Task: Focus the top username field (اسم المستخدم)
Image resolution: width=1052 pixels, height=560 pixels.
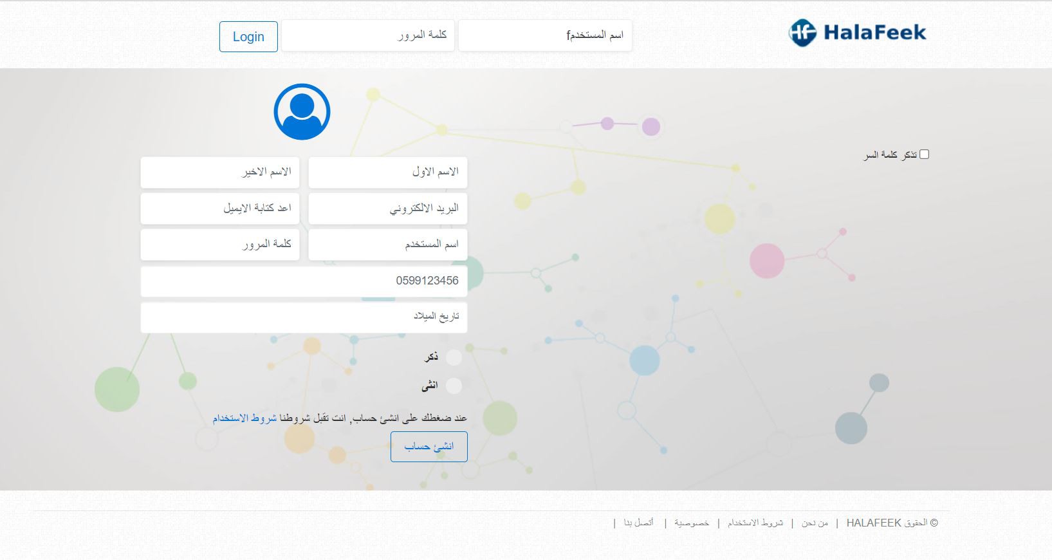Action: [x=544, y=35]
